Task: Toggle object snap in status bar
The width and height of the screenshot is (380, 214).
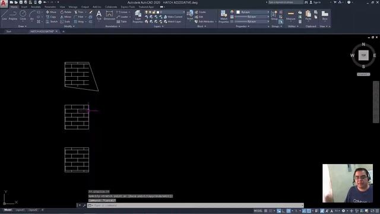Action: (x=309, y=211)
